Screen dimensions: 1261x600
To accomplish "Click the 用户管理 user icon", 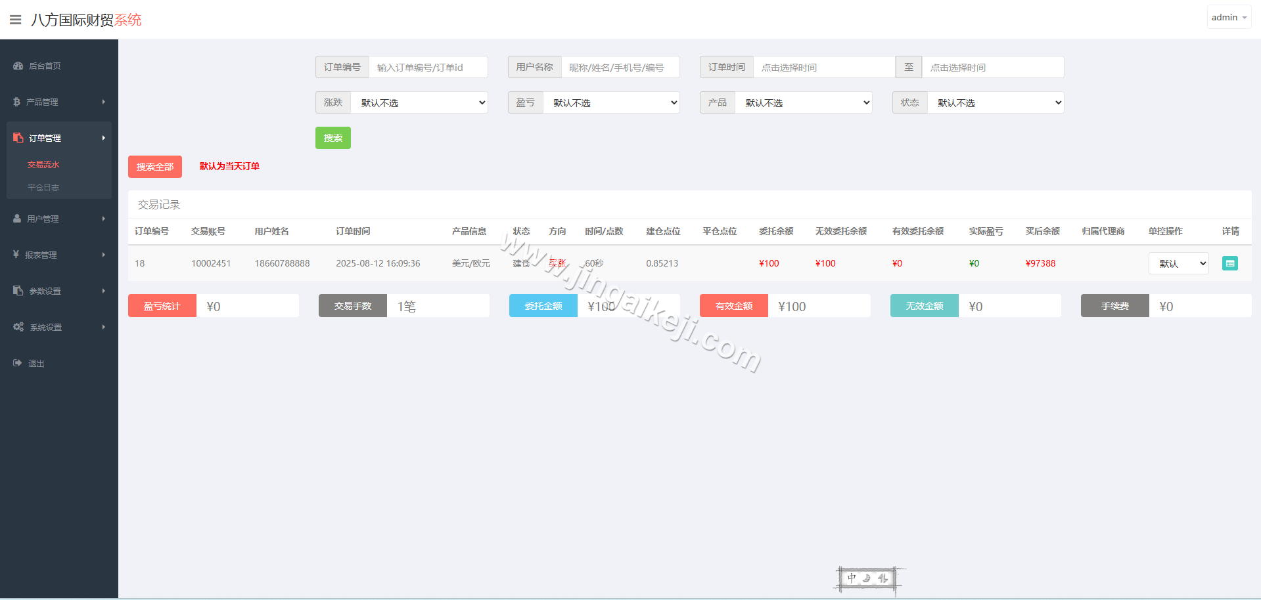I will (x=16, y=219).
